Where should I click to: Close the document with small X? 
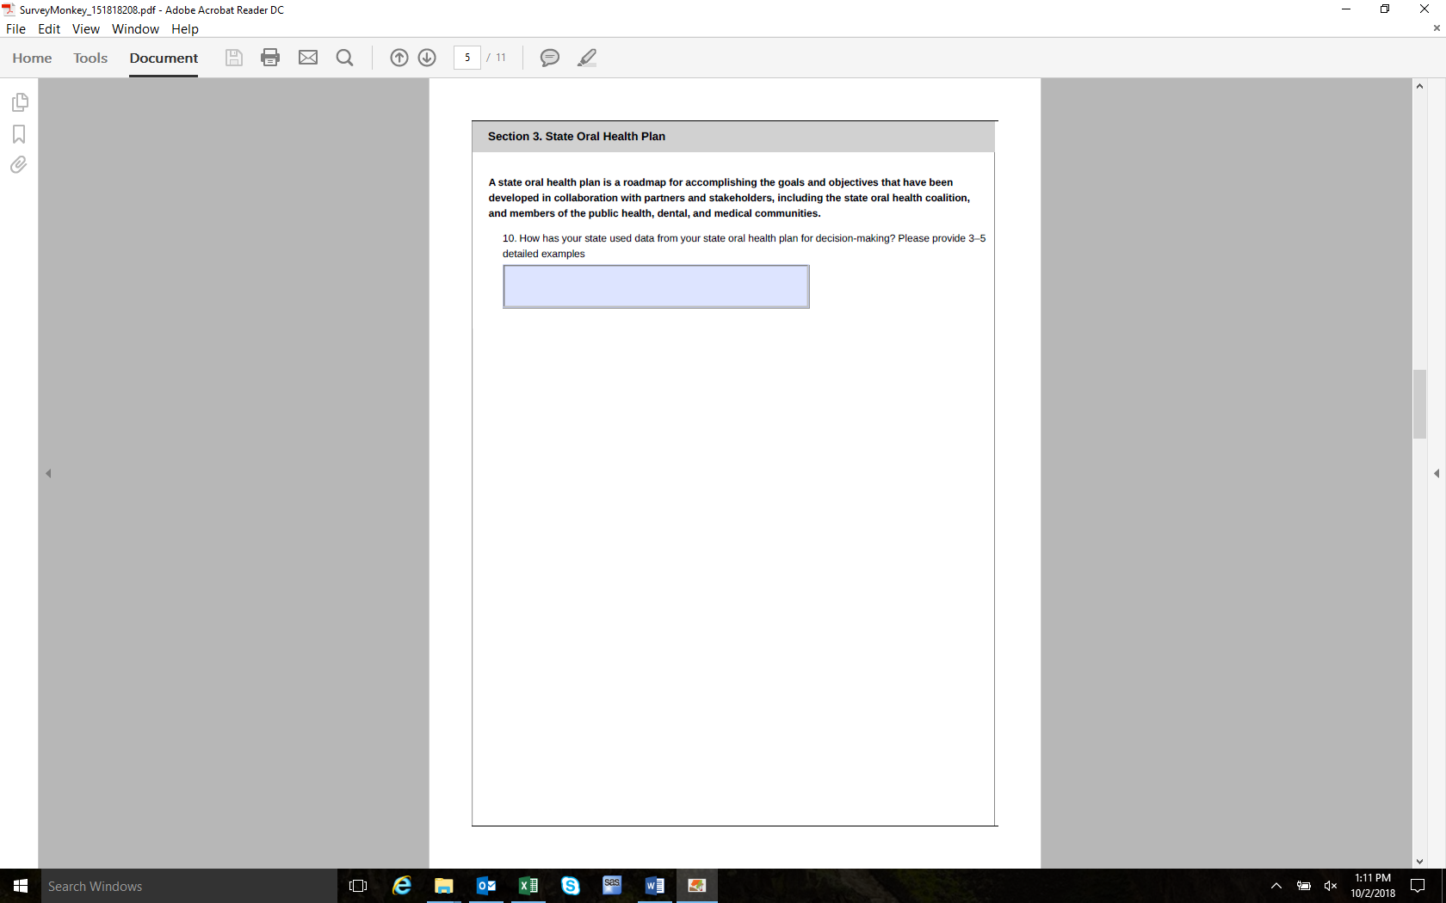pyautogui.click(x=1437, y=28)
